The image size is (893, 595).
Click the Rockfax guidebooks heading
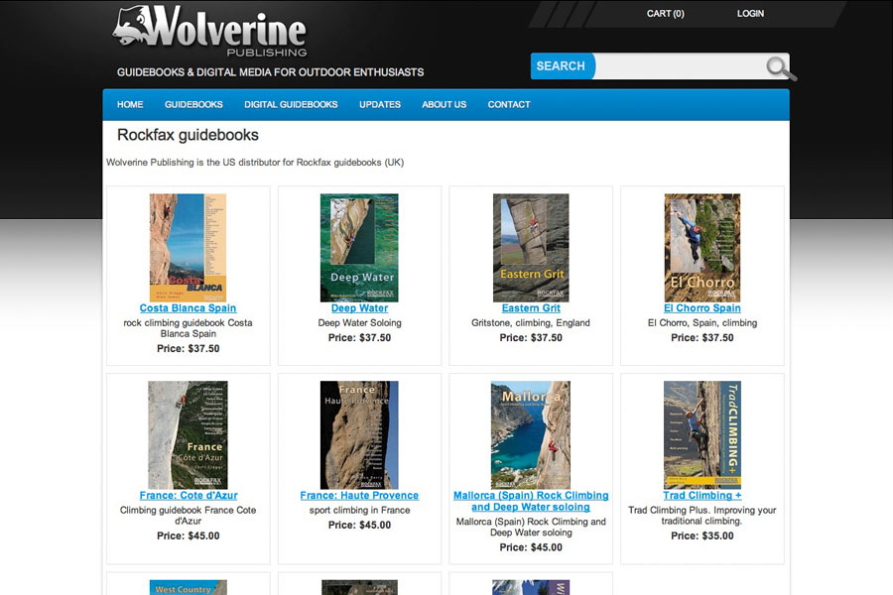pos(188,135)
